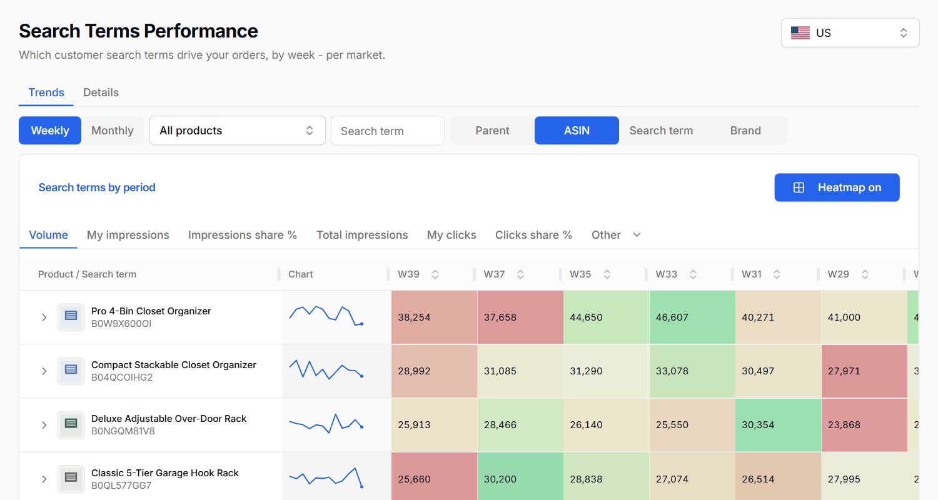Sort by the W37 column sort icon
The height and width of the screenshot is (500, 938).
520,274
